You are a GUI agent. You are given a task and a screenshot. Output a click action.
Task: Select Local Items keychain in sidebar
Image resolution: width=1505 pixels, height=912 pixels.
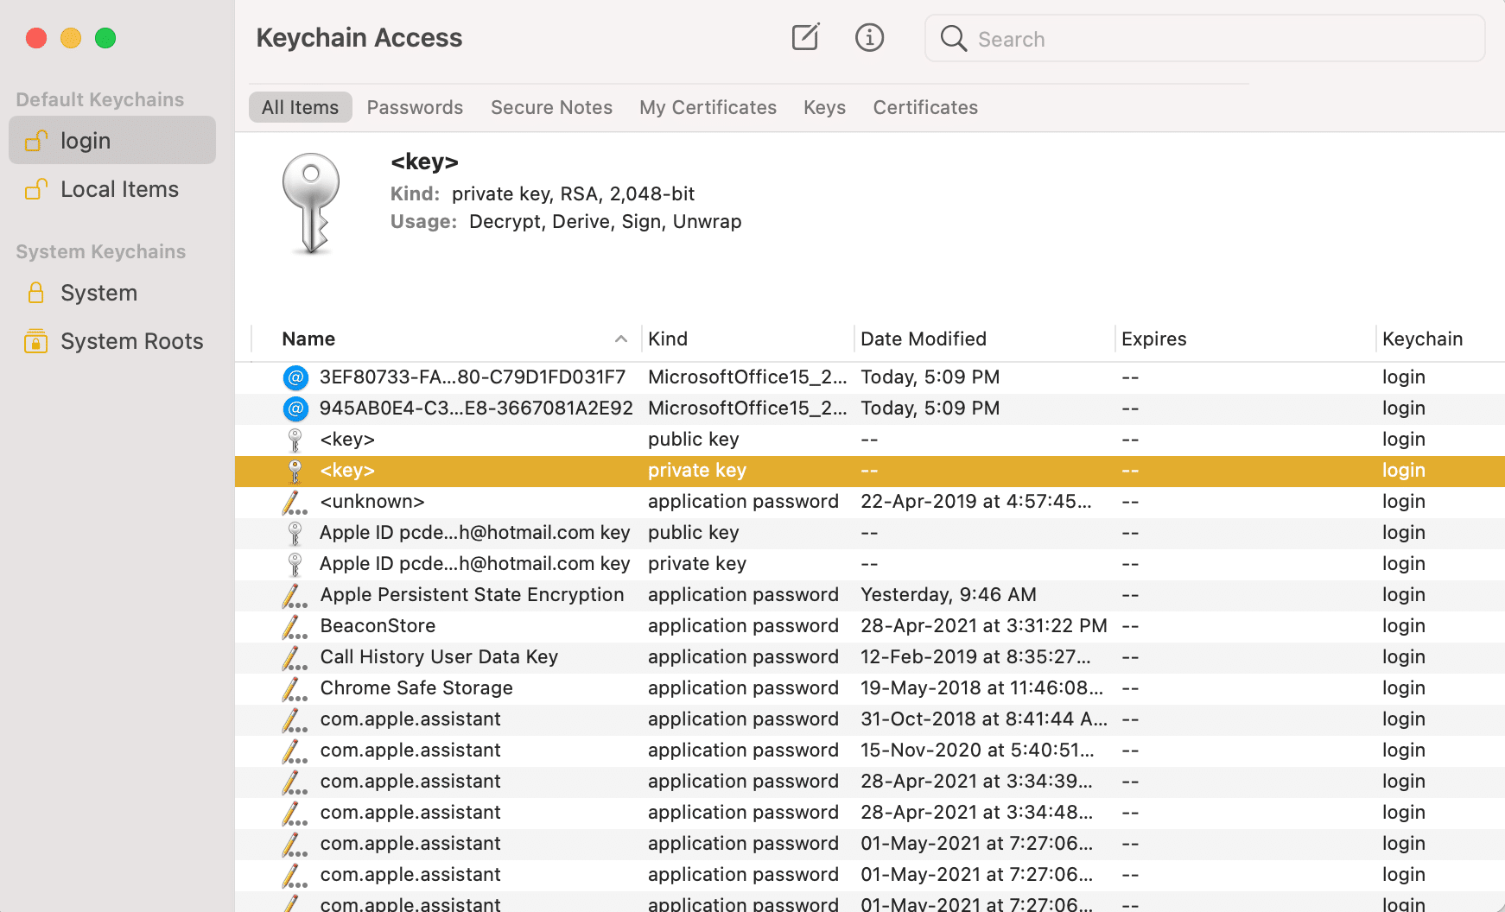(119, 189)
